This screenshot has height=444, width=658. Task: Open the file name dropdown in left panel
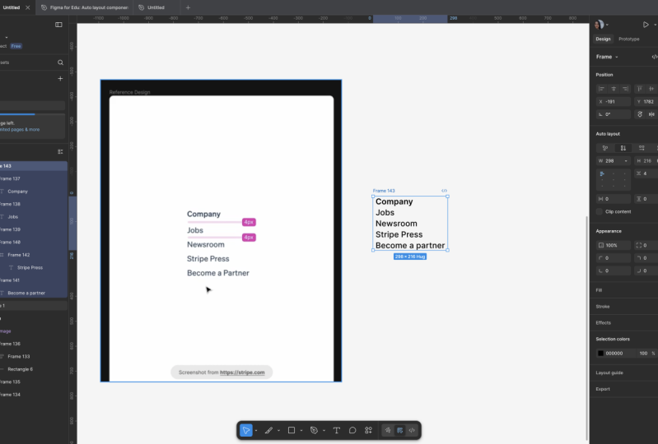click(x=7, y=38)
